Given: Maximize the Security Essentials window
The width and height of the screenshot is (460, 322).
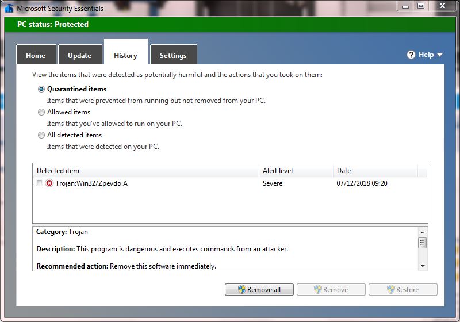Looking at the screenshot, I should [x=421, y=6].
